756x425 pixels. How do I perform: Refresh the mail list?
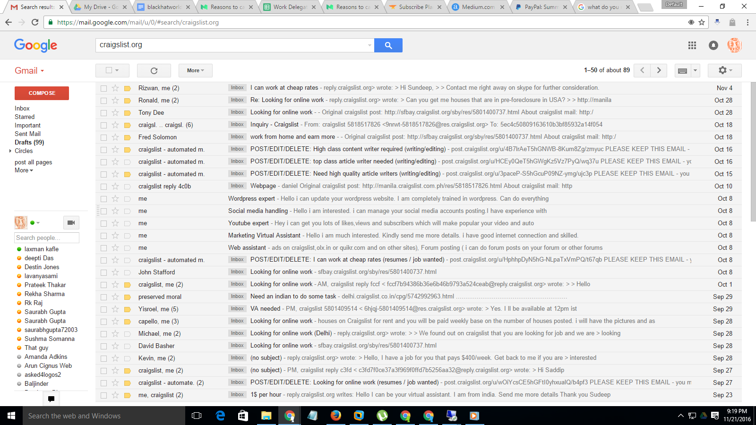[154, 70]
